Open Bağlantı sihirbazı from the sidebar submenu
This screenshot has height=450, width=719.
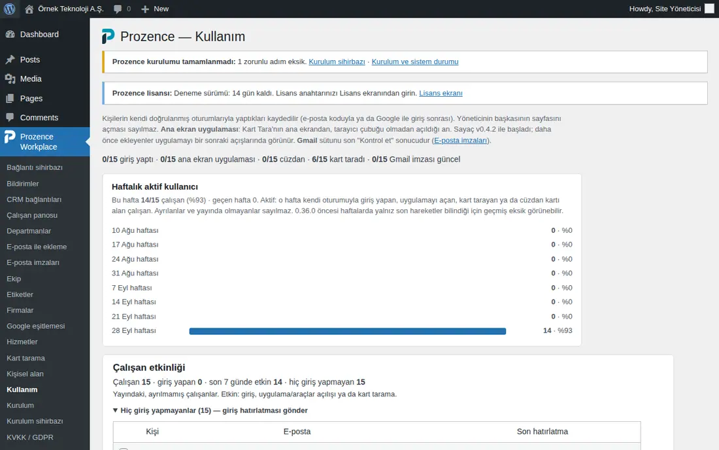[x=35, y=167]
